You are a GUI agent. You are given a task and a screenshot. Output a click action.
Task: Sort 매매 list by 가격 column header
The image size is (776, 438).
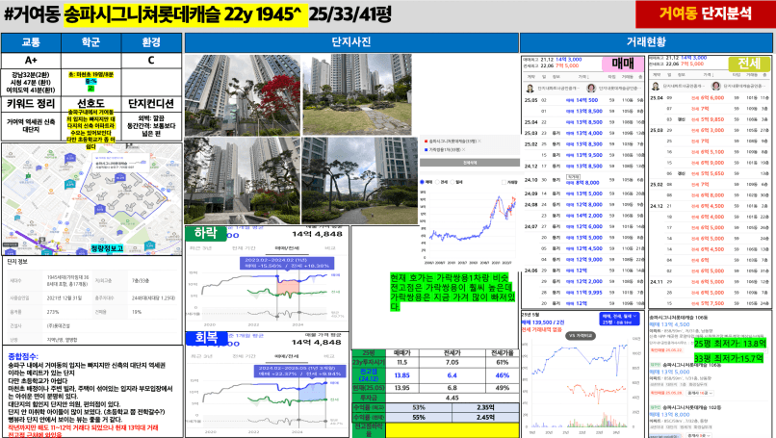pos(582,77)
